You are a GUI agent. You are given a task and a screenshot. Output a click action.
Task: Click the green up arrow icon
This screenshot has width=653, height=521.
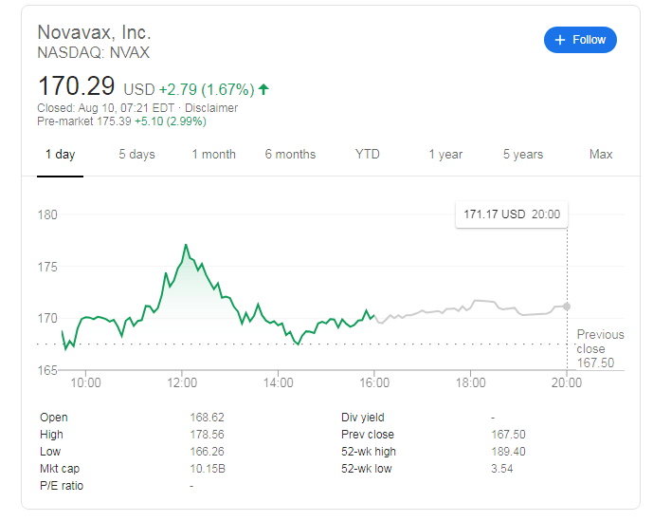263,89
